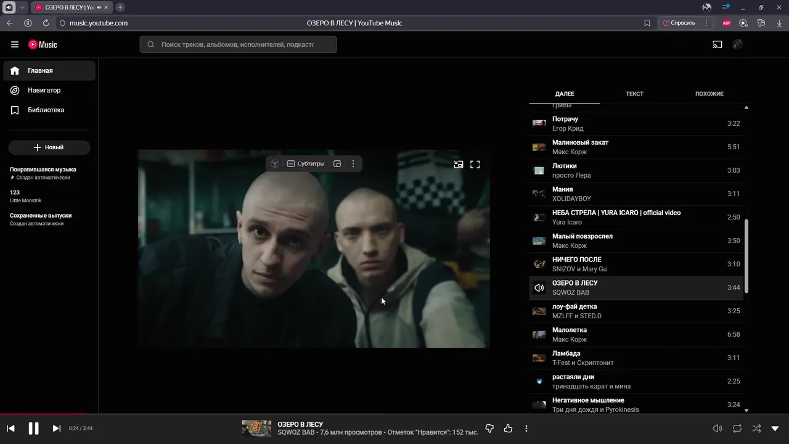Switch to the ПОХОЖИЕ tab
The height and width of the screenshot is (444, 789).
[709, 94]
